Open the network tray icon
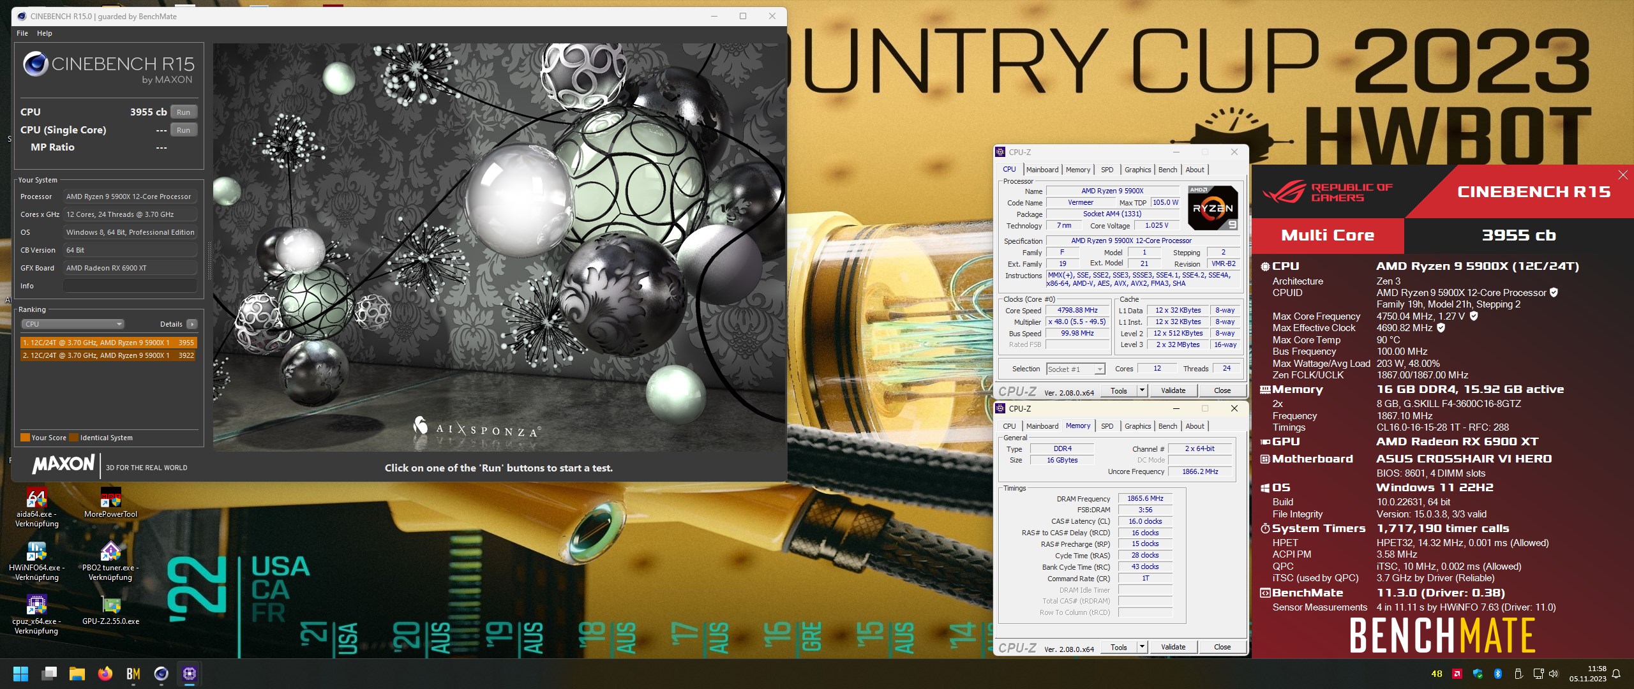 (1538, 674)
